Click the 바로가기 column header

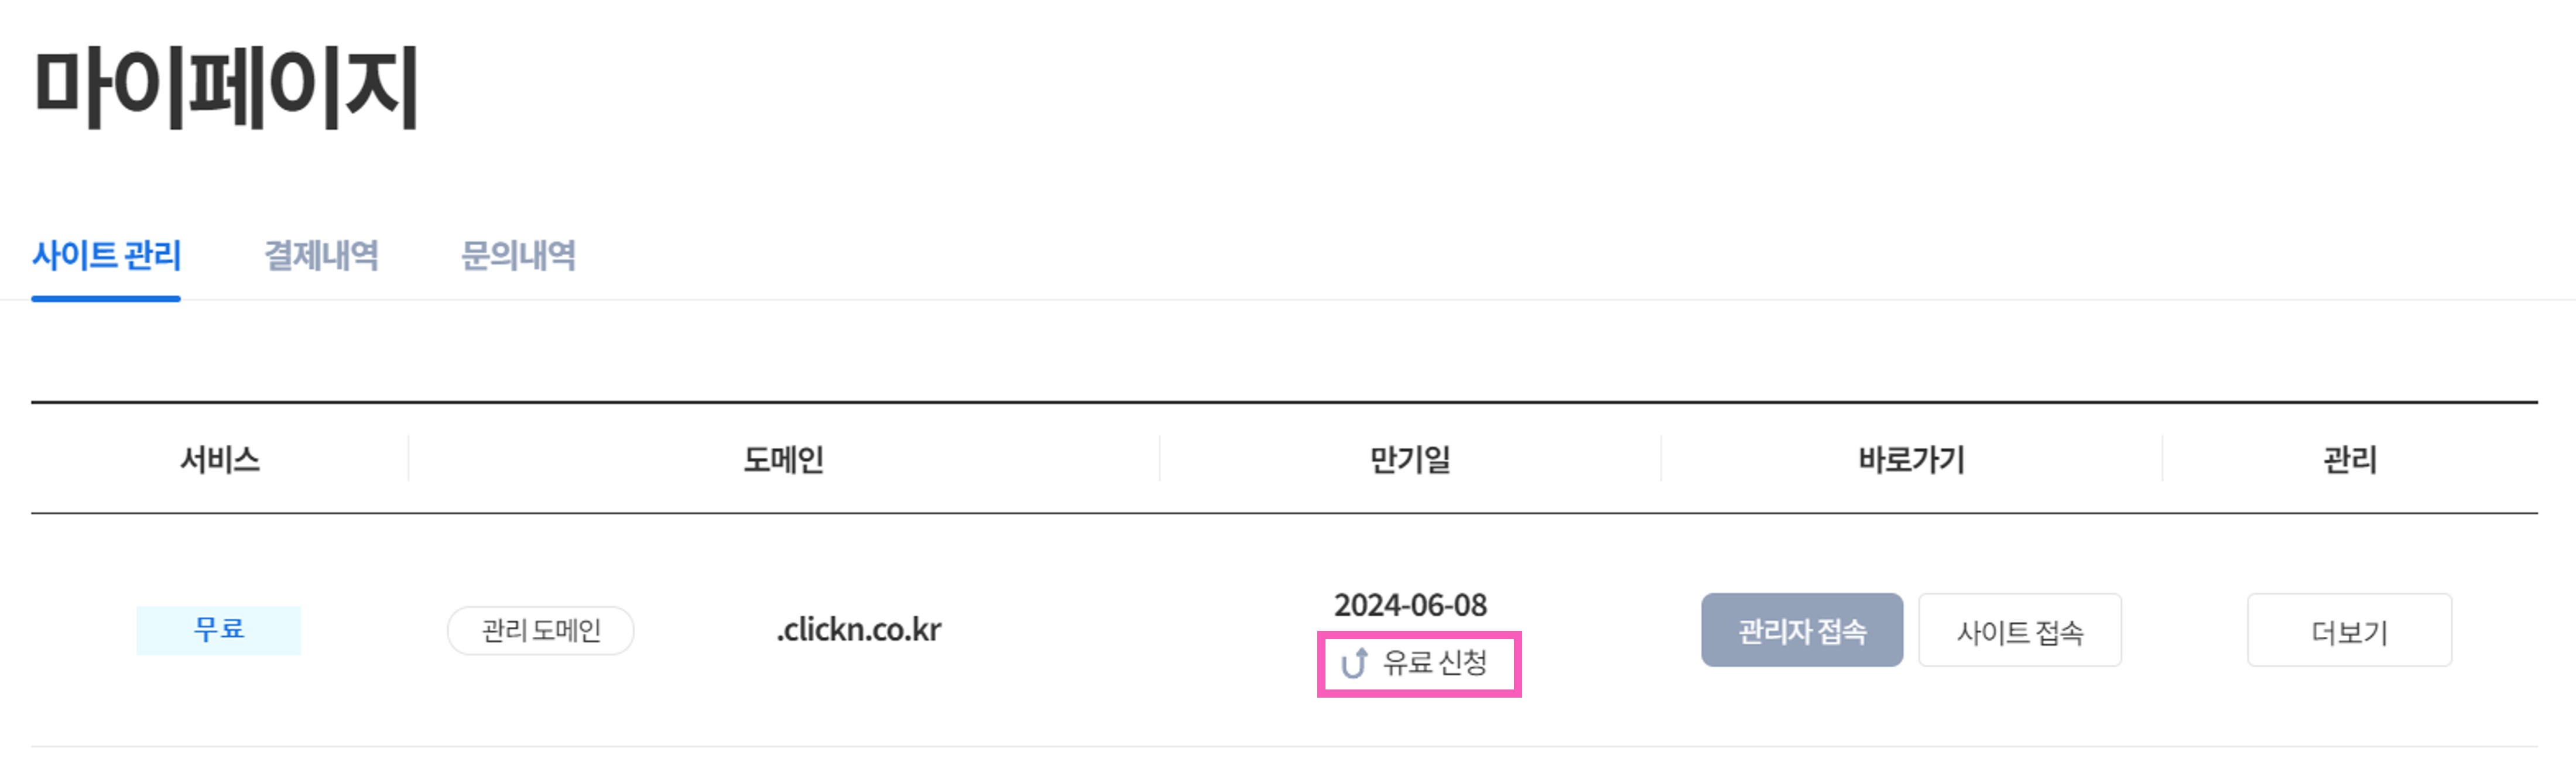pyautogui.click(x=1911, y=460)
